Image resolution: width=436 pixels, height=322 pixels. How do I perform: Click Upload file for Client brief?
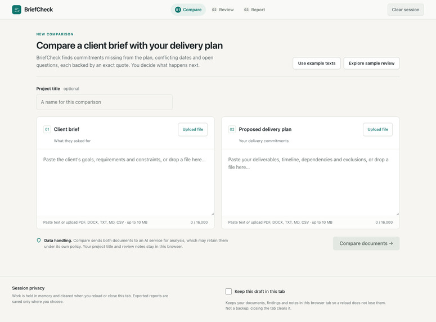pyautogui.click(x=193, y=129)
